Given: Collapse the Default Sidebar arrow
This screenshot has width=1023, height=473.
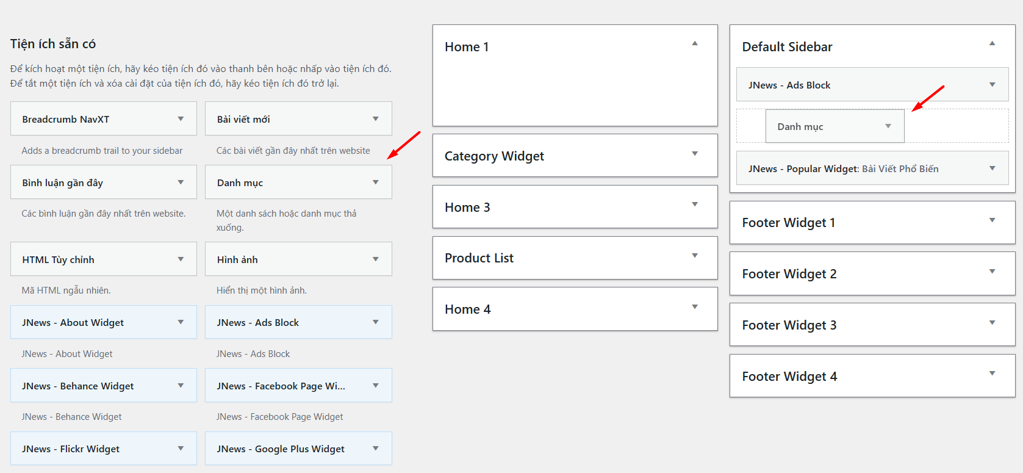Looking at the screenshot, I should click(992, 43).
